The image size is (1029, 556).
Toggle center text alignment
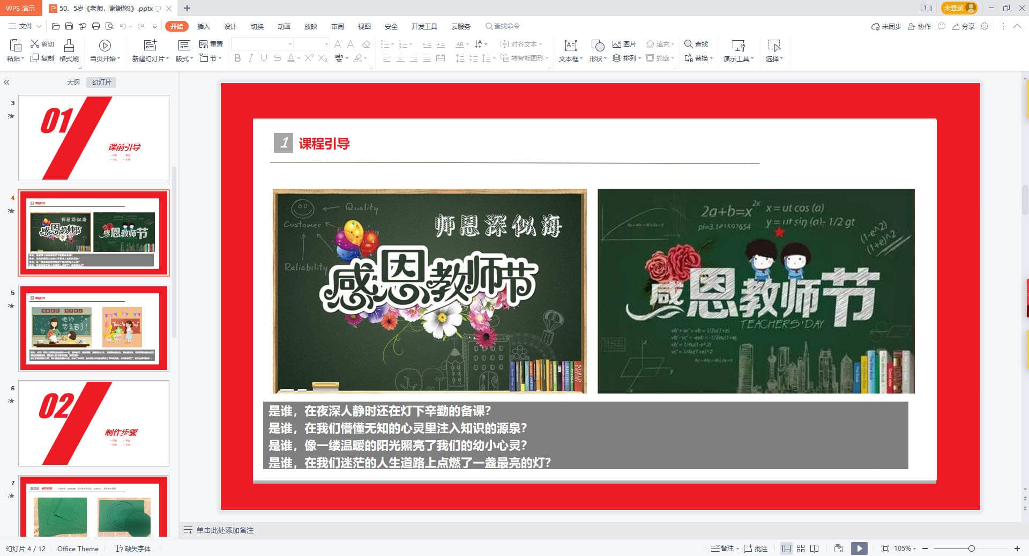400,58
